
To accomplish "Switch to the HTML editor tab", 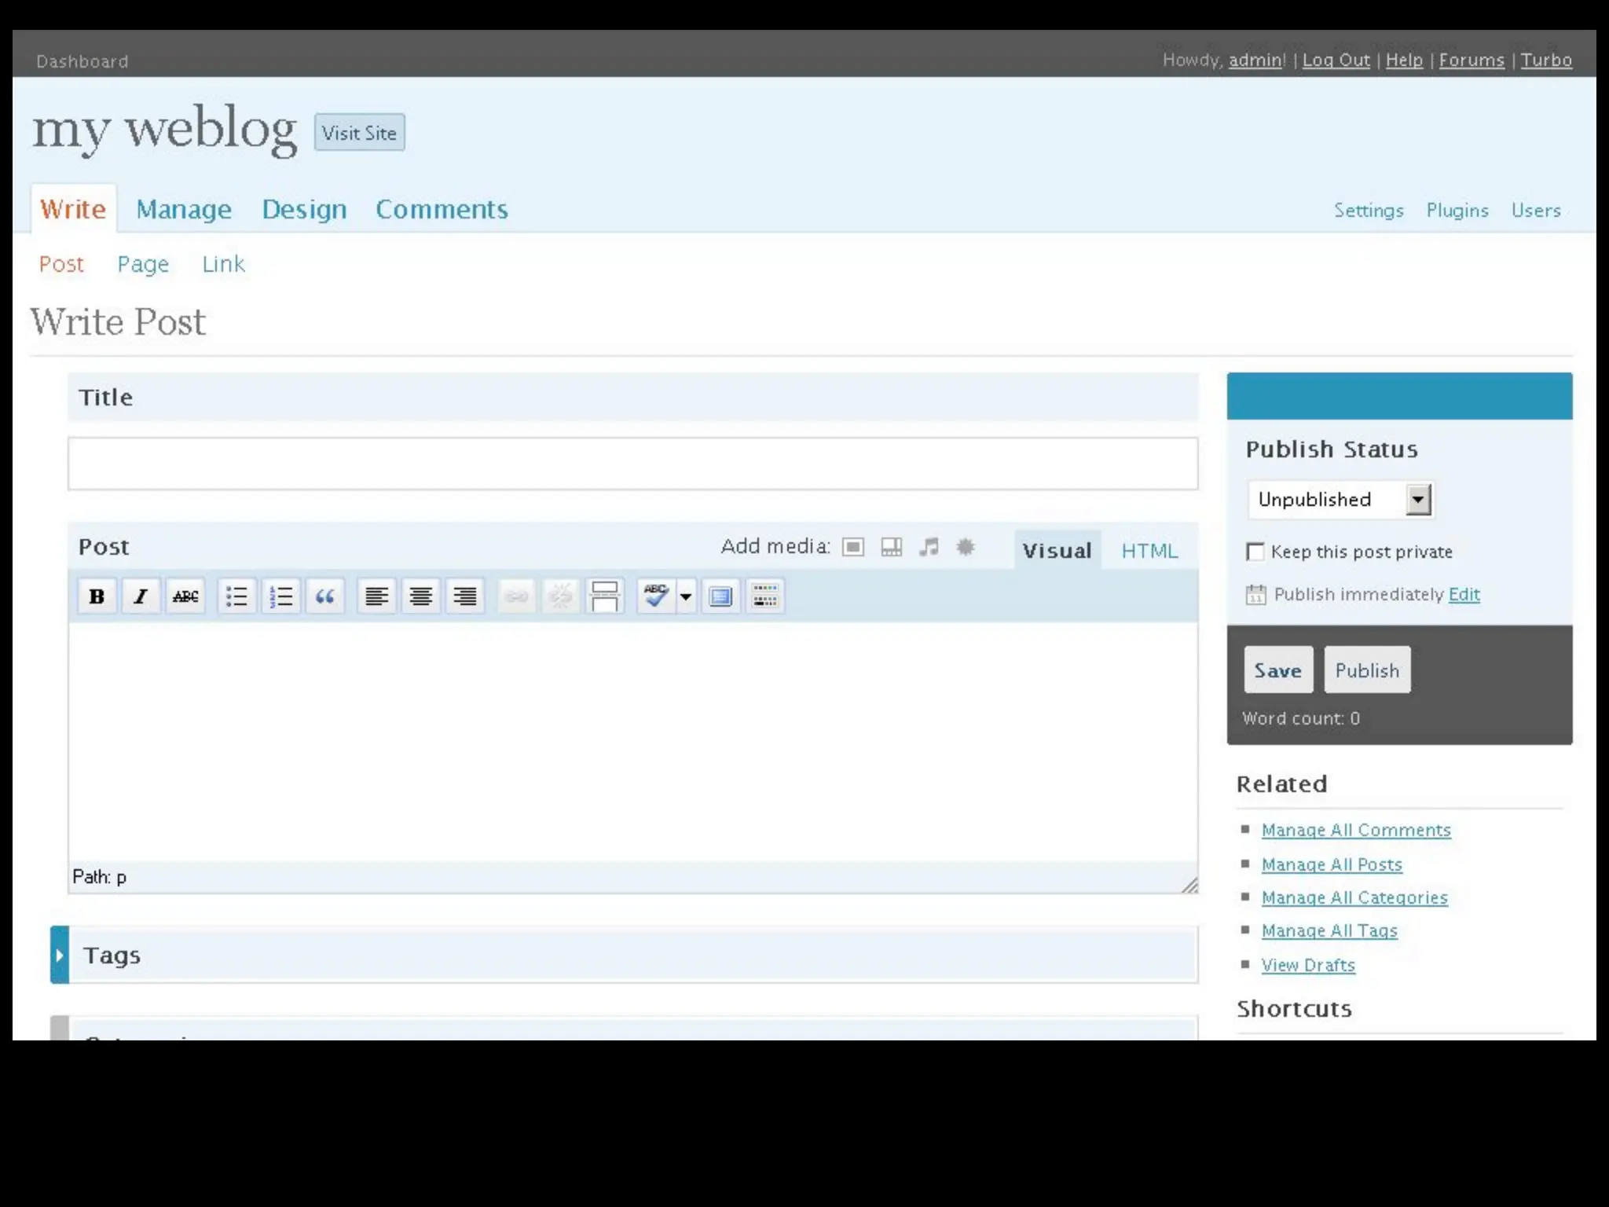I will tap(1149, 551).
